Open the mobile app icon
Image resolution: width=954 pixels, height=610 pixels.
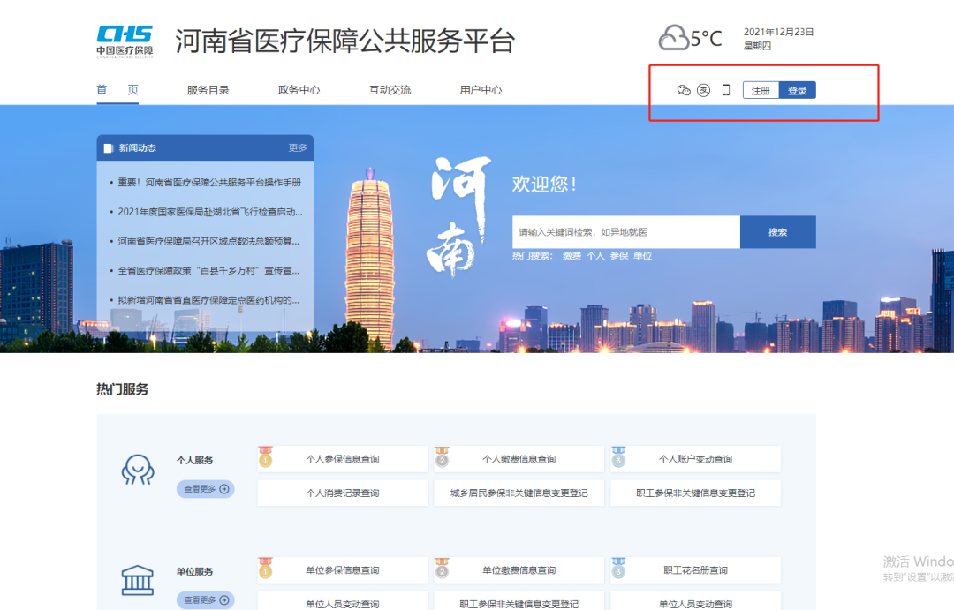[x=725, y=90]
